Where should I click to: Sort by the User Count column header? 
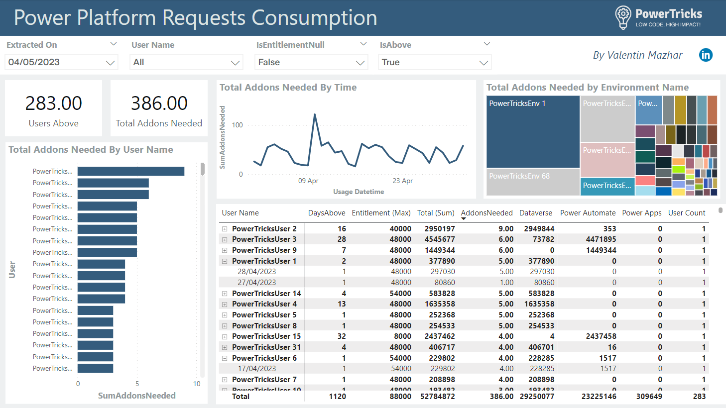point(687,213)
